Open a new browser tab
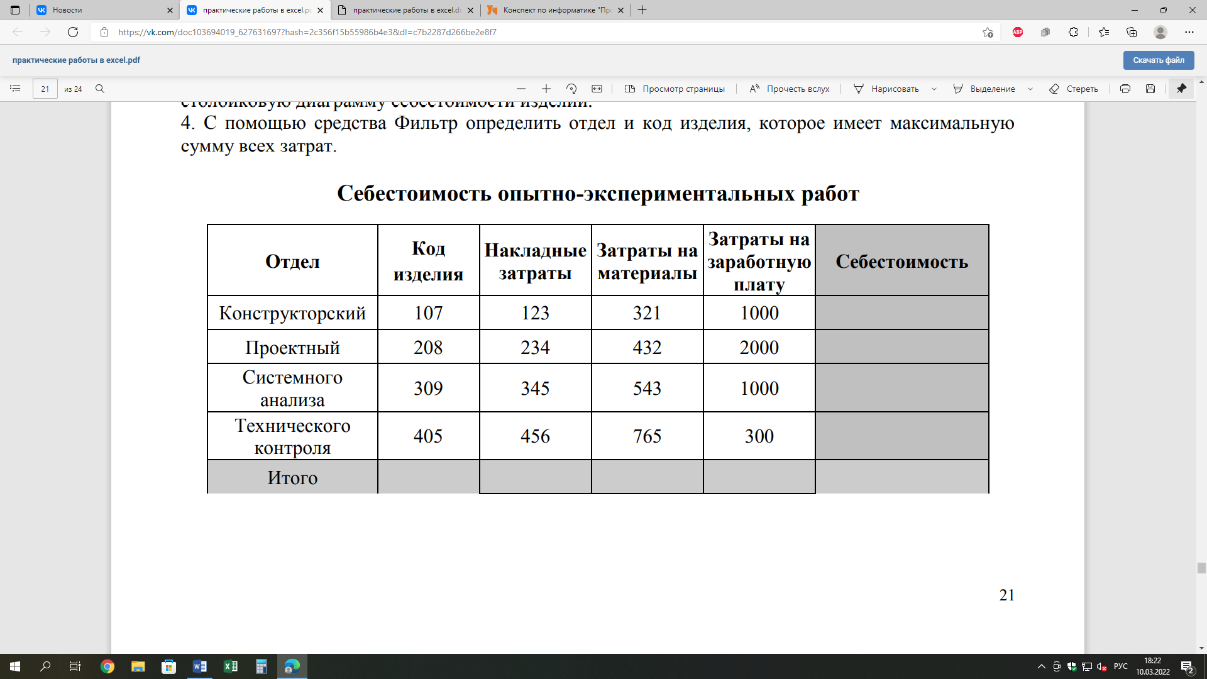The height and width of the screenshot is (679, 1207). pos(642,10)
